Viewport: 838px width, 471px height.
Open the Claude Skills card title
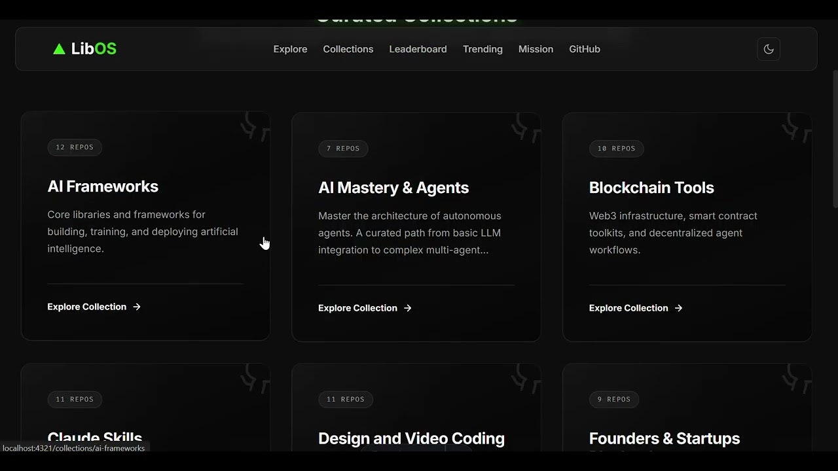[95, 439]
